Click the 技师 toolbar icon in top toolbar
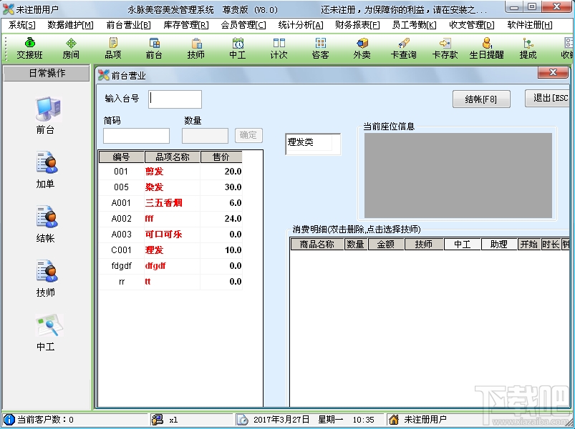575x429 pixels. click(x=195, y=49)
